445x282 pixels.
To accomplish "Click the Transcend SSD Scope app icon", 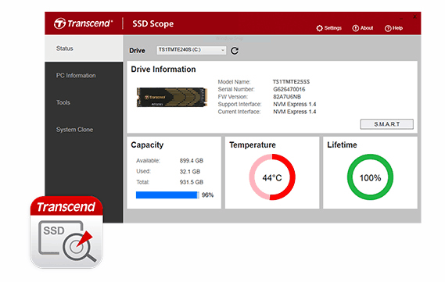I will click(66, 232).
